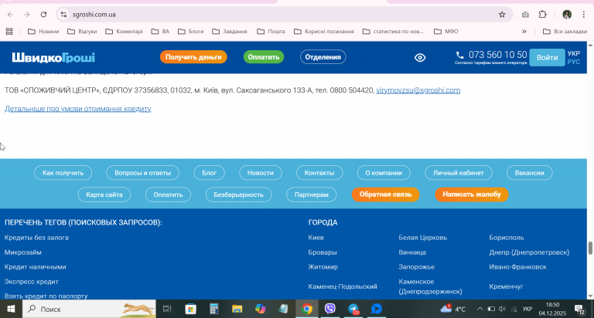
Task: Open the Відгуки bookmarks folder
Action: point(82,32)
